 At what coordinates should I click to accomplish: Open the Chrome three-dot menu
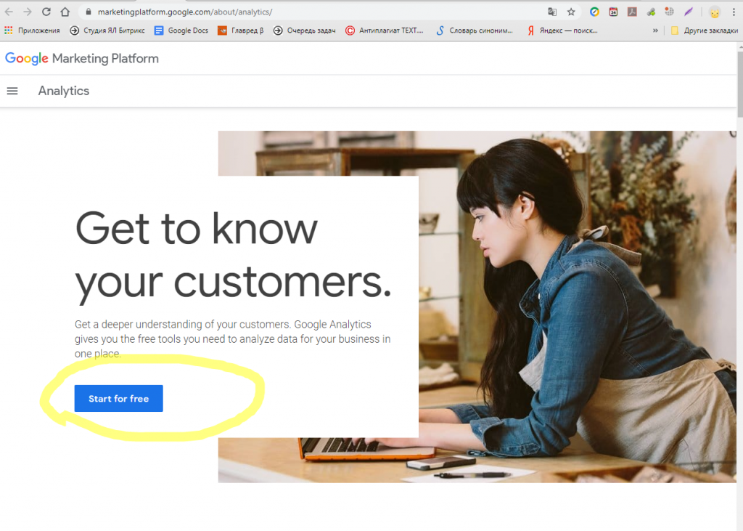click(x=734, y=12)
